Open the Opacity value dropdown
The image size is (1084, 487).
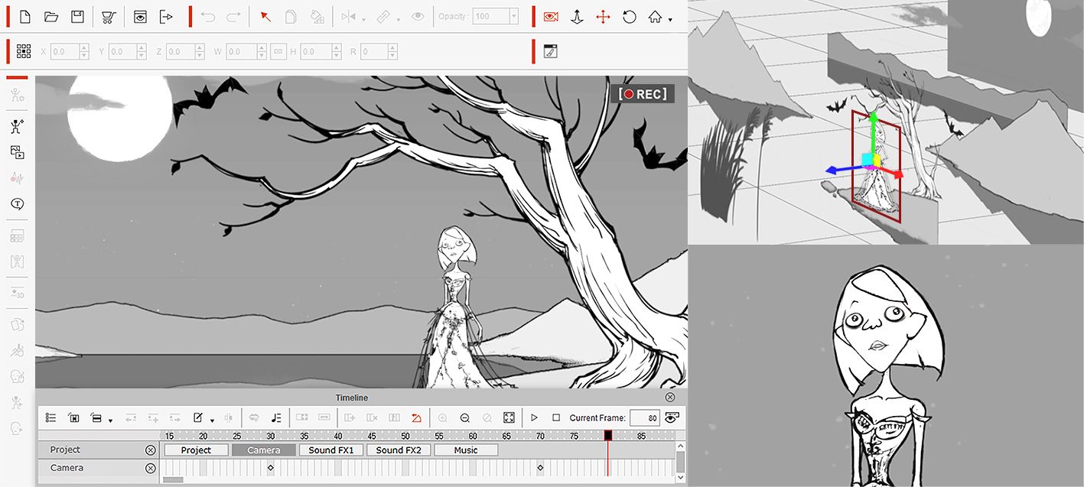[x=513, y=17]
